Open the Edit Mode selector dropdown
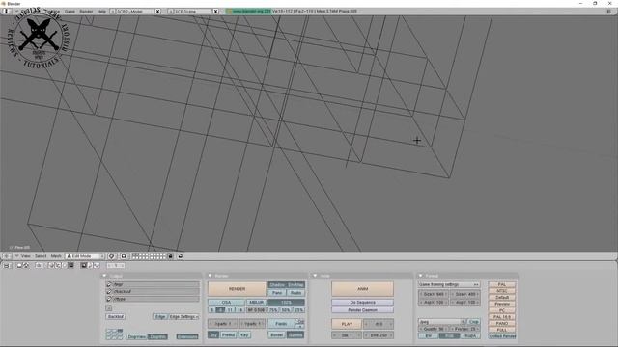 pos(85,256)
